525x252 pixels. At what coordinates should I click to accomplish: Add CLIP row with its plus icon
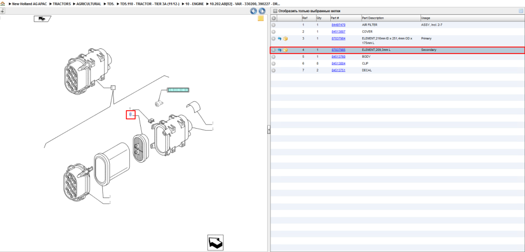pyautogui.click(x=274, y=64)
